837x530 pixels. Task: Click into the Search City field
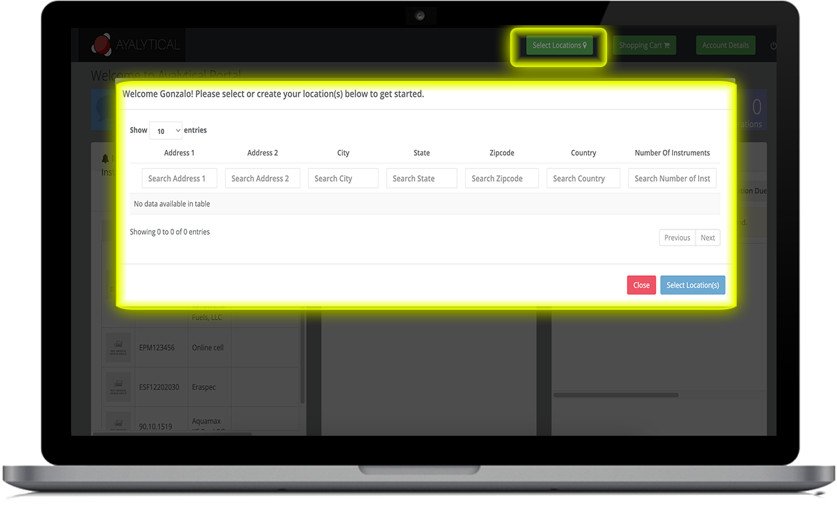[343, 178]
